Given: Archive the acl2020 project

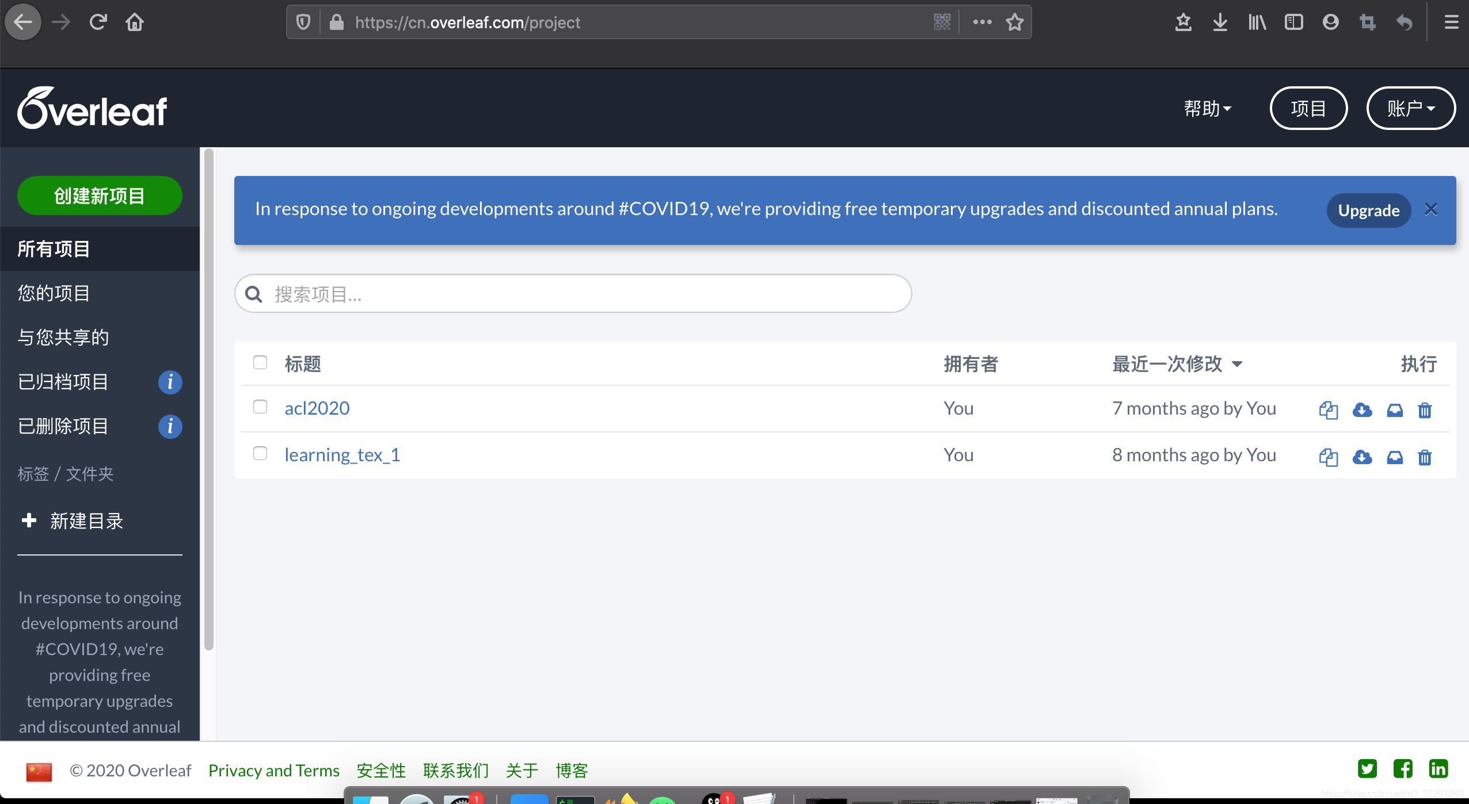Looking at the screenshot, I should 1395,410.
